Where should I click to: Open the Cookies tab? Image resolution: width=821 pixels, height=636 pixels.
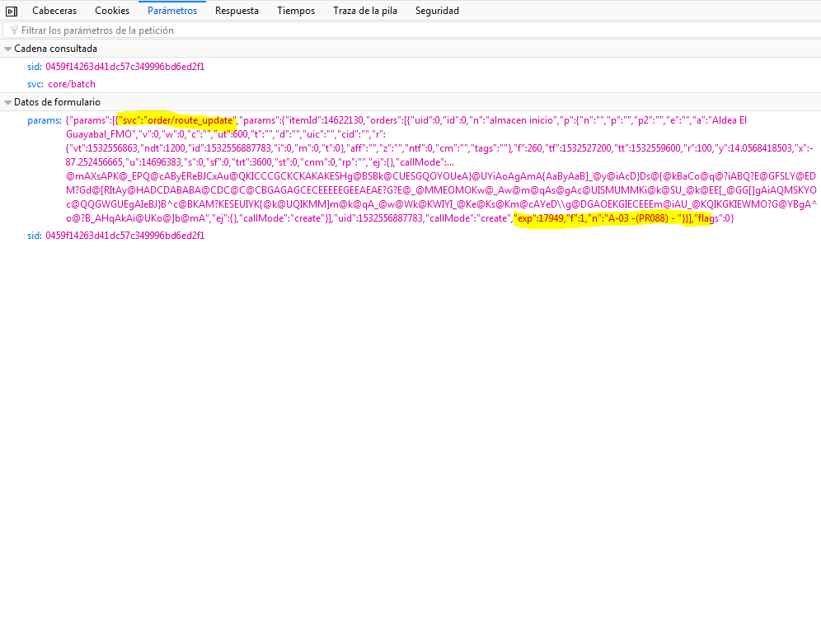(x=112, y=11)
